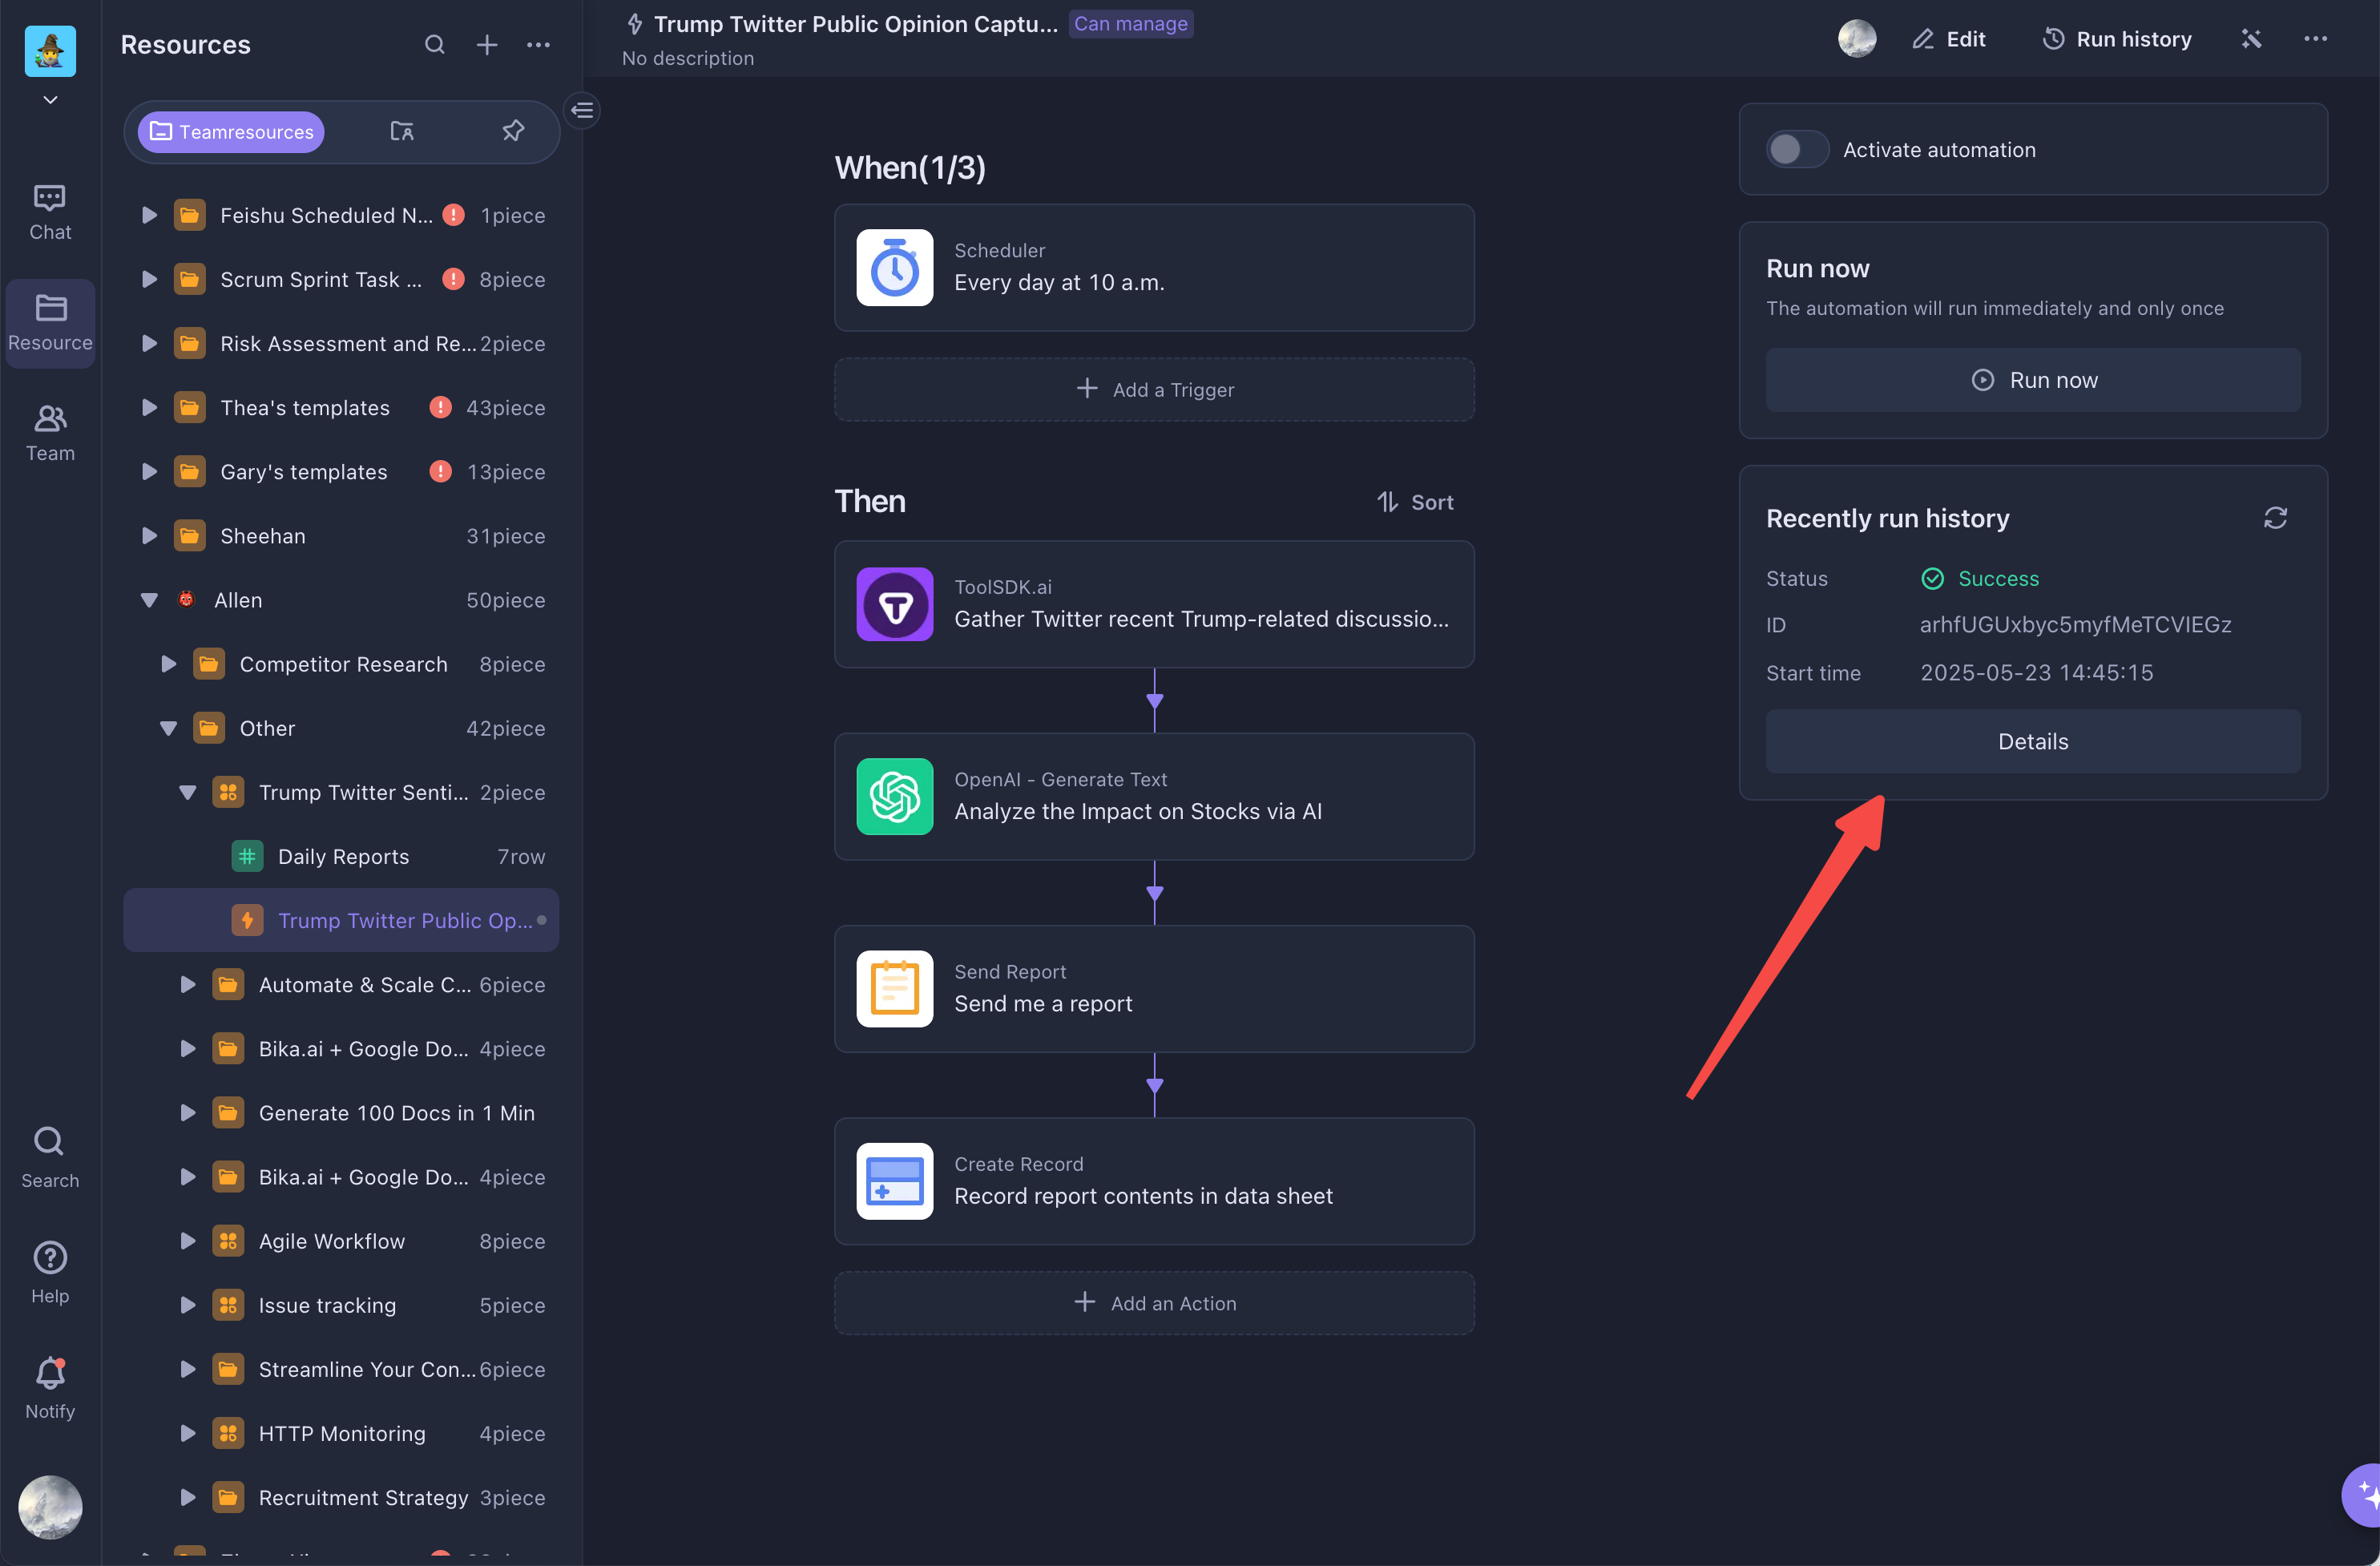
Task: Expand workspace switcher chevron below logo
Action: 50,100
